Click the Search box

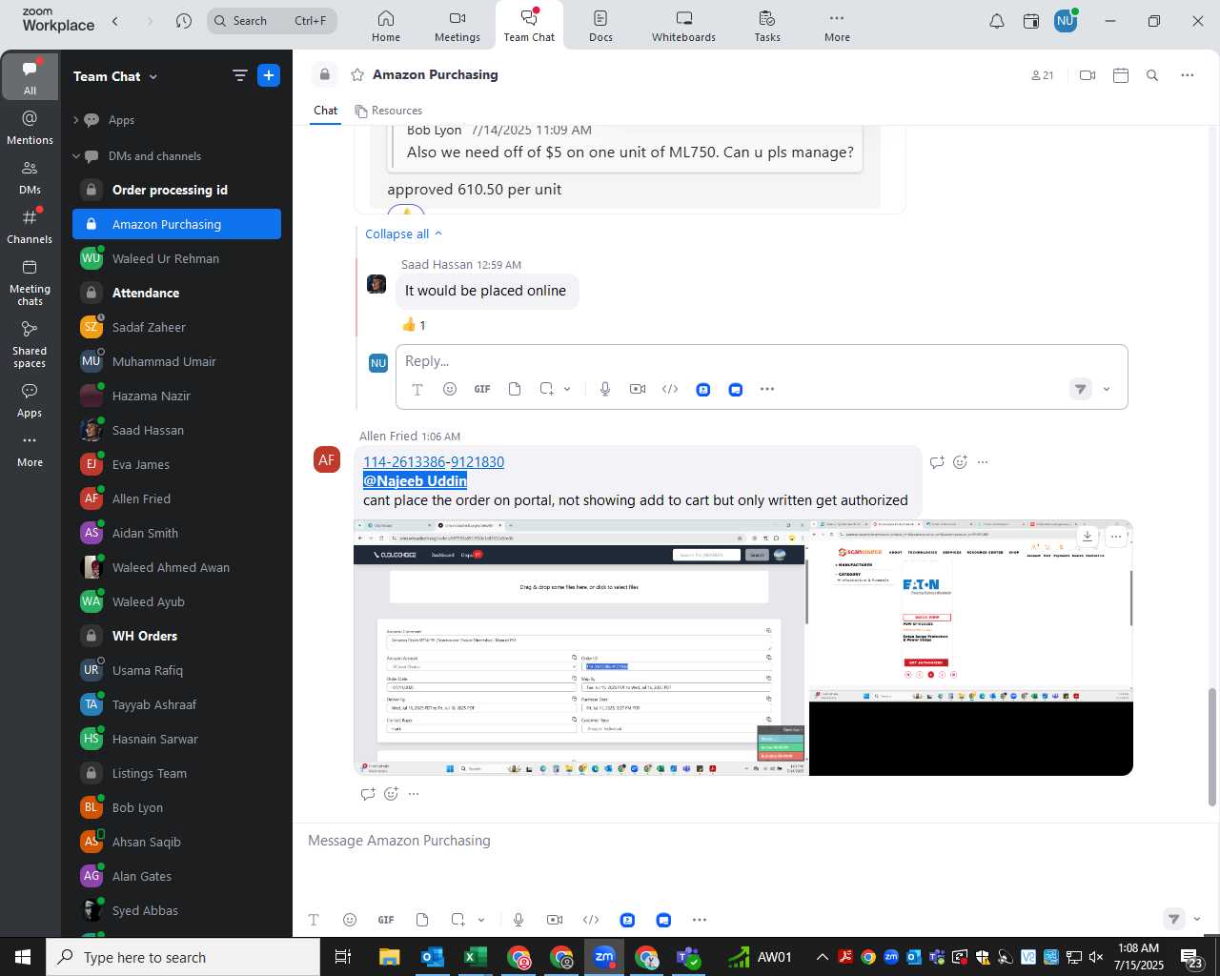coord(272,21)
